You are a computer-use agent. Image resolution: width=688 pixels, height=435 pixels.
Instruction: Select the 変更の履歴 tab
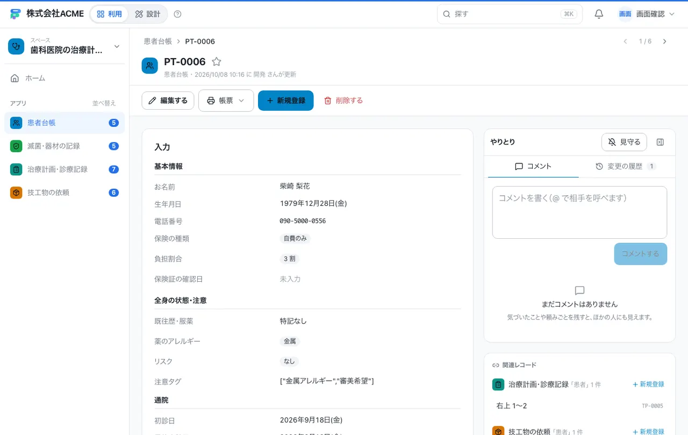(626, 167)
